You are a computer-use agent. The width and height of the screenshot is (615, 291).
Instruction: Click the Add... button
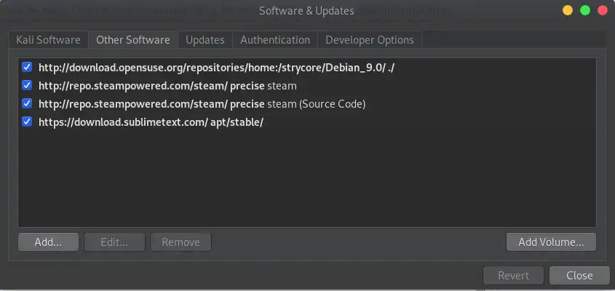[48, 242]
